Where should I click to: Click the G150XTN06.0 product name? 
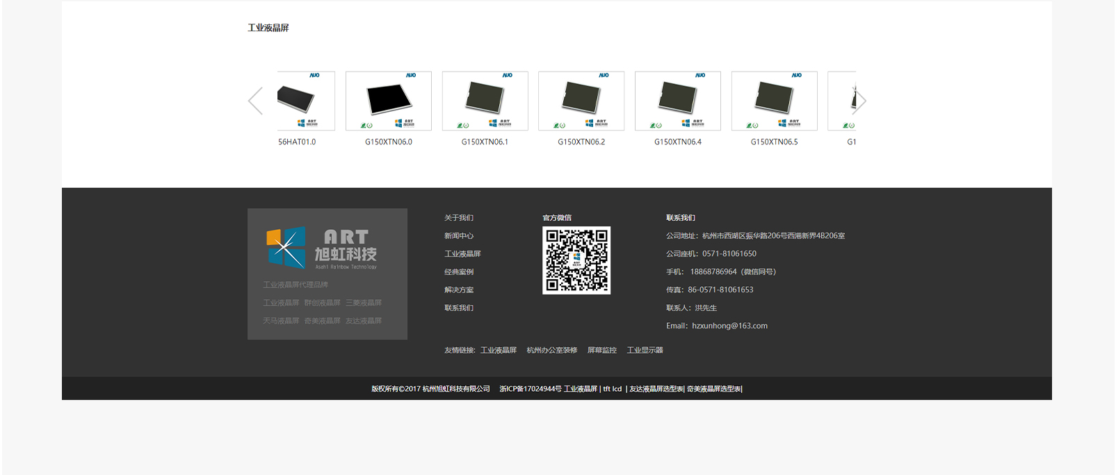389,142
